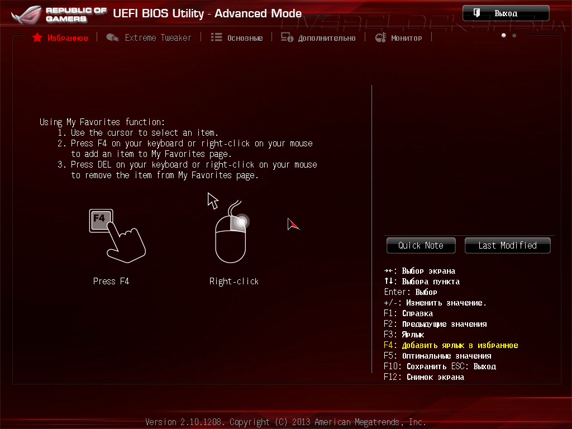The height and width of the screenshot is (429, 572).
Task: Click the 'Using My Favorites function' heading
Action: [x=102, y=122]
